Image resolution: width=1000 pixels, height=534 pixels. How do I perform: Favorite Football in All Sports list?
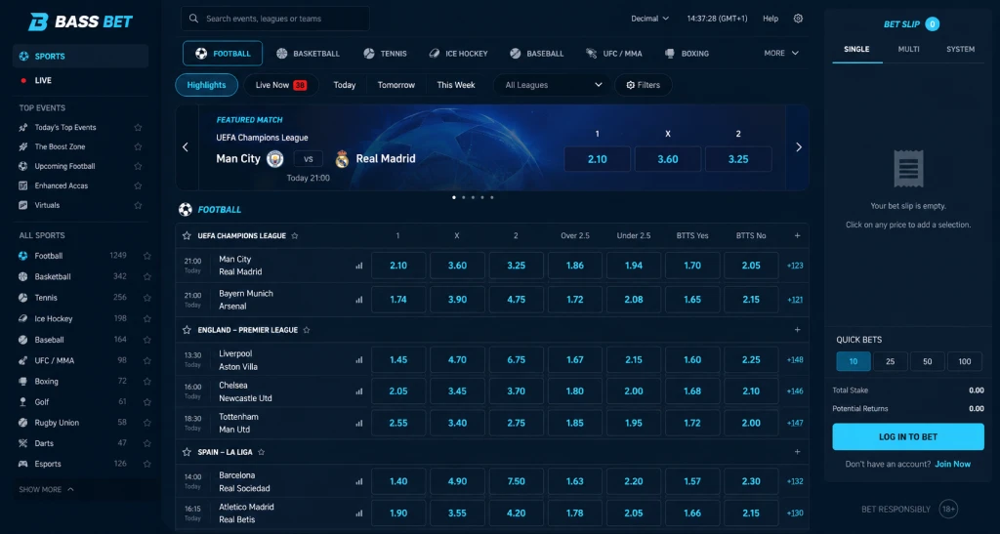(147, 256)
